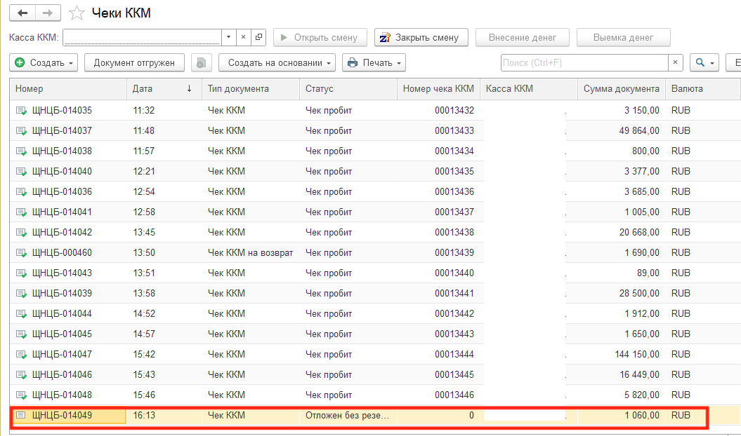Focus the Поиск (Ctrl+F) search field
Image resolution: width=741 pixels, height=436 pixels.
point(584,63)
